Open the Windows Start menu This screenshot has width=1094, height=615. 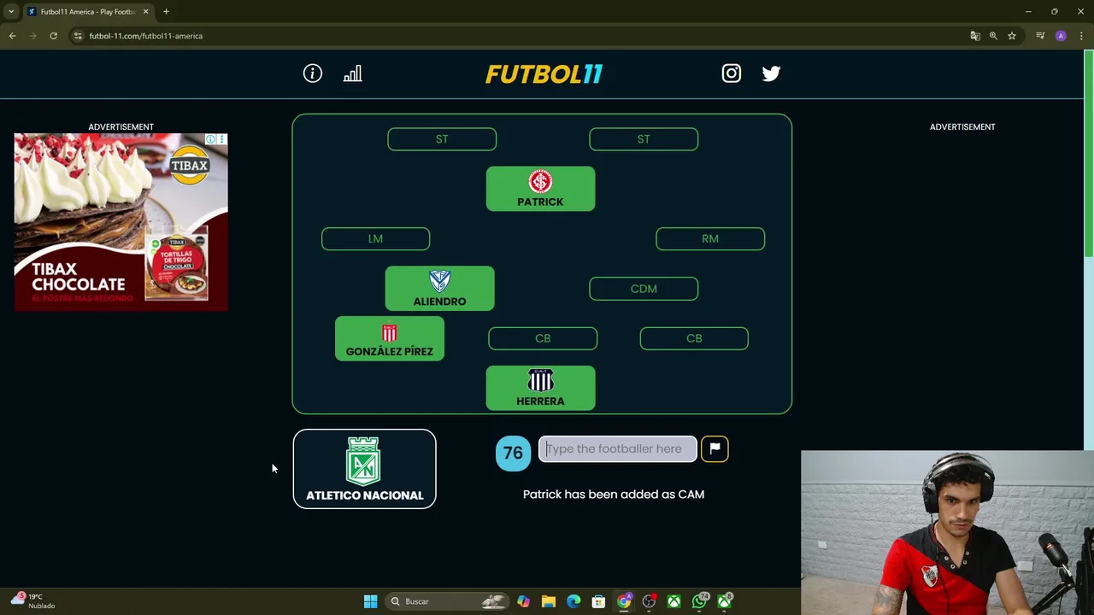(370, 601)
